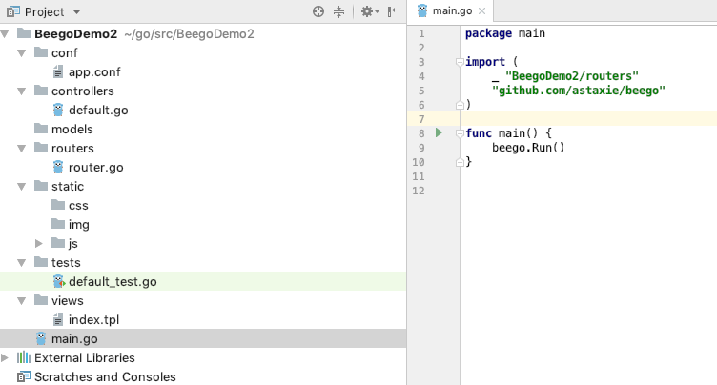Collapse the static folder
The width and height of the screenshot is (717, 385).
point(23,186)
